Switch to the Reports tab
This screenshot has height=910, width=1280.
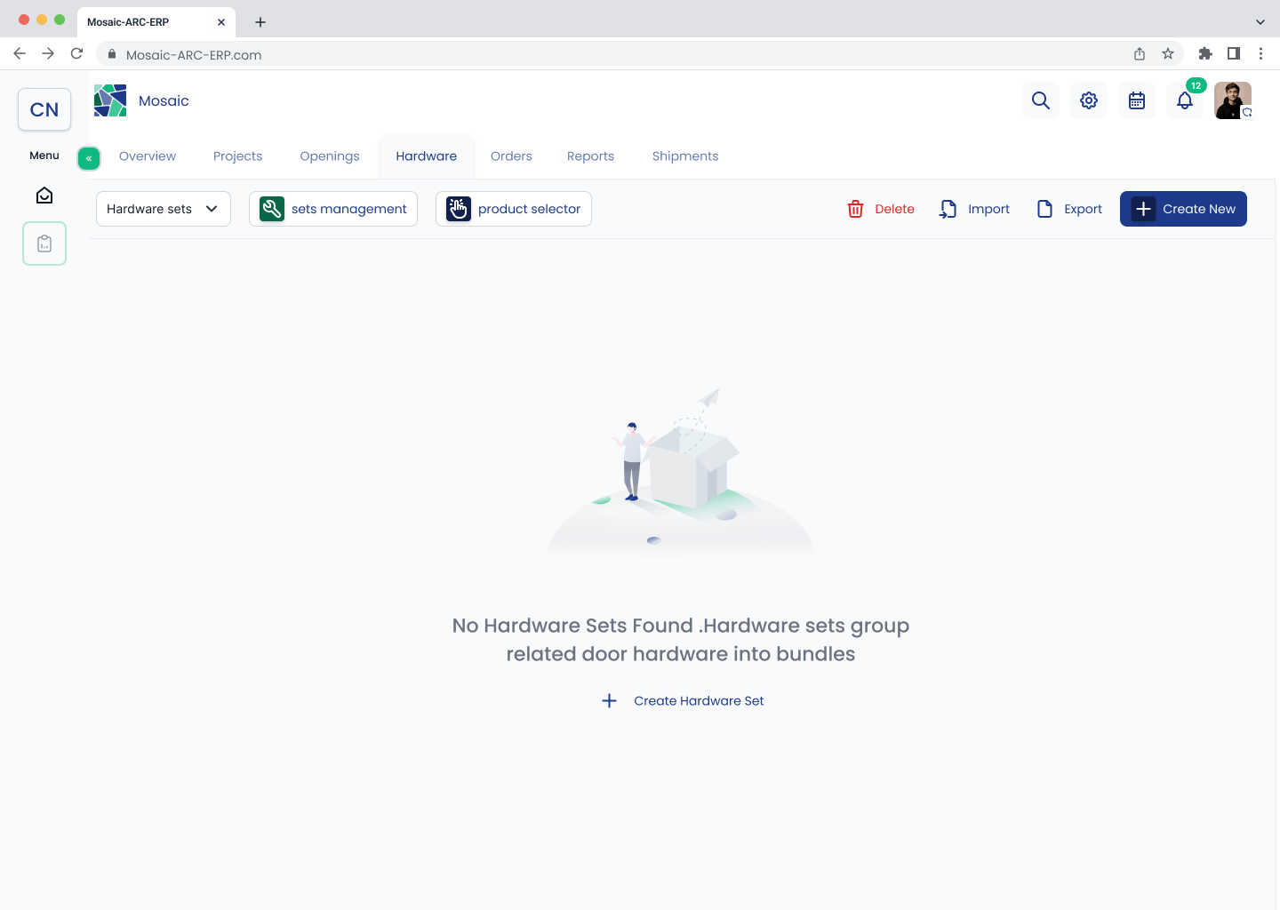590,156
